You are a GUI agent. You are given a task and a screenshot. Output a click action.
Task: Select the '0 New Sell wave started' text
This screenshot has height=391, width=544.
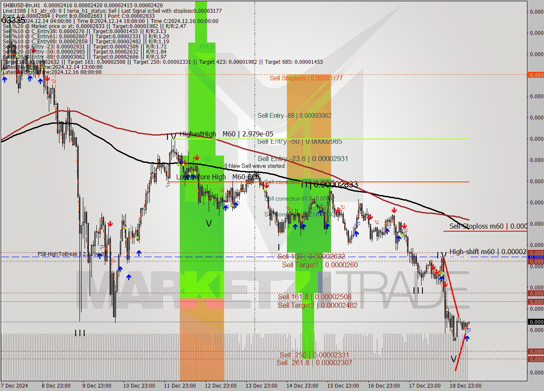pyautogui.click(x=255, y=166)
